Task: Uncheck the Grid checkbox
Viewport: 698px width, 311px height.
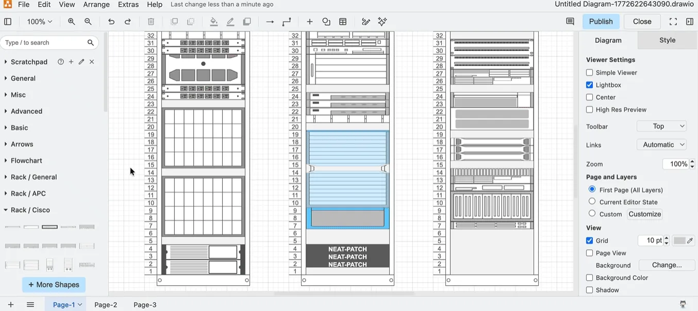Action: click(589, 240)
